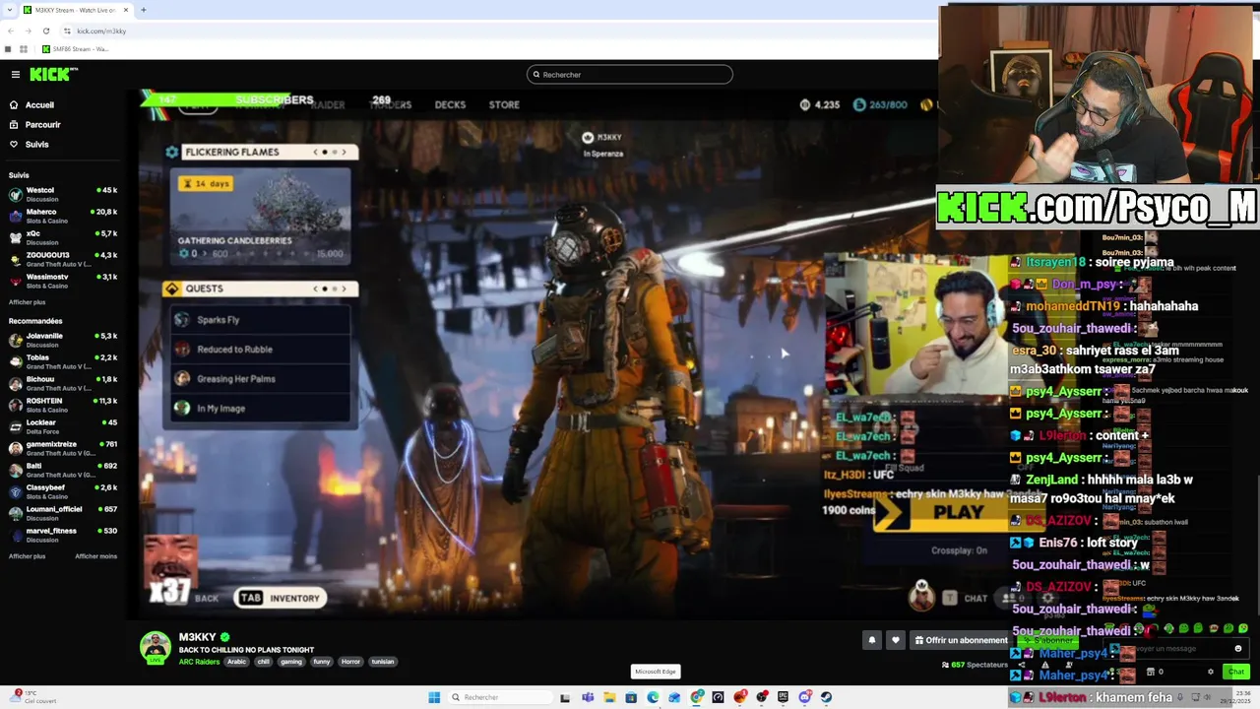Open the xQc followed channel

coord(63,236)
